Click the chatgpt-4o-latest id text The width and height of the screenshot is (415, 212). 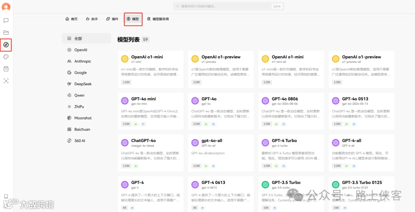tap(143, 146)
